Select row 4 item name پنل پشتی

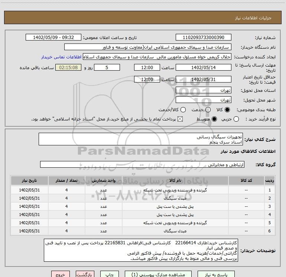point(175,215)
